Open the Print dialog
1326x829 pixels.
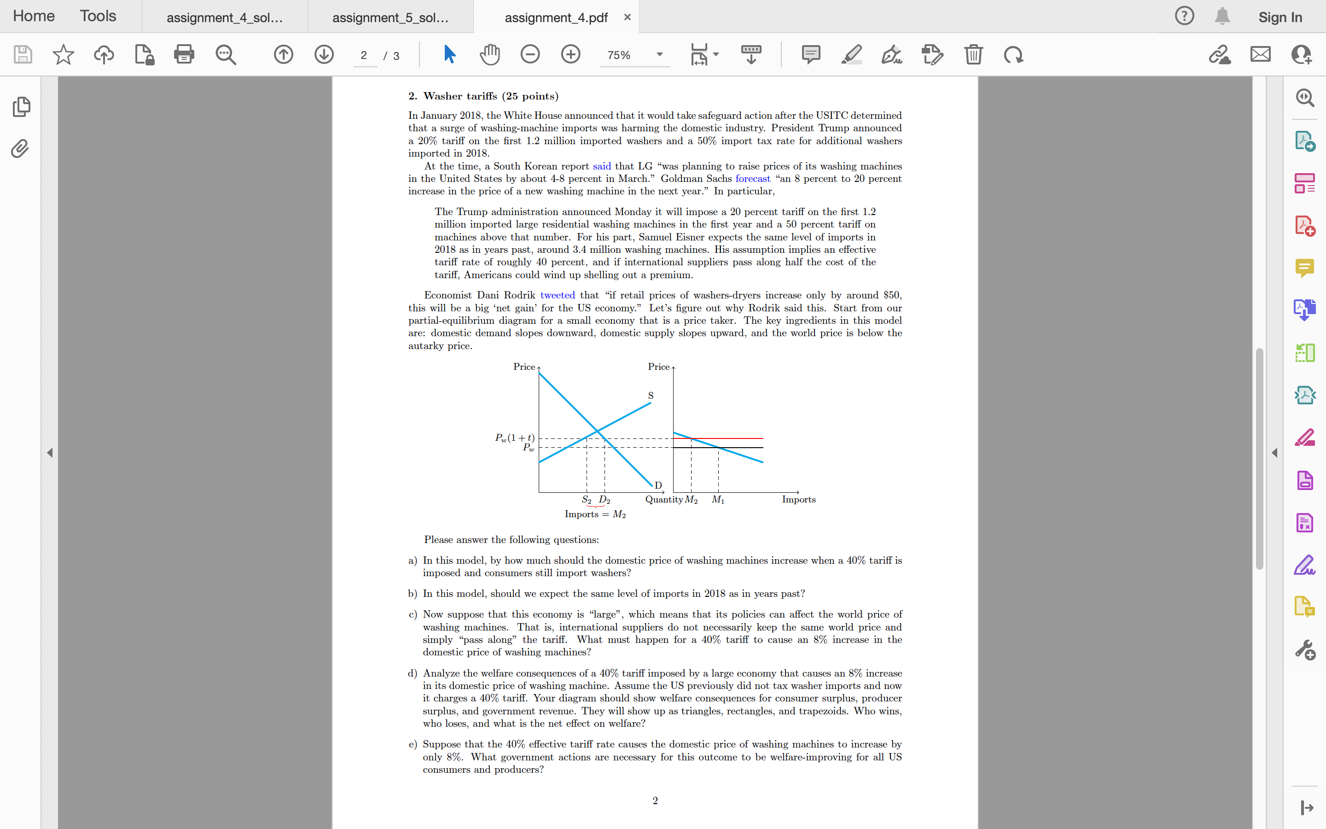[184, 54]
